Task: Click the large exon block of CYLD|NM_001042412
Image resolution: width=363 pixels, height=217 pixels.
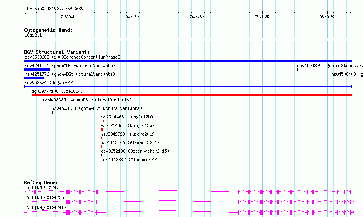Action: (68, 213)
